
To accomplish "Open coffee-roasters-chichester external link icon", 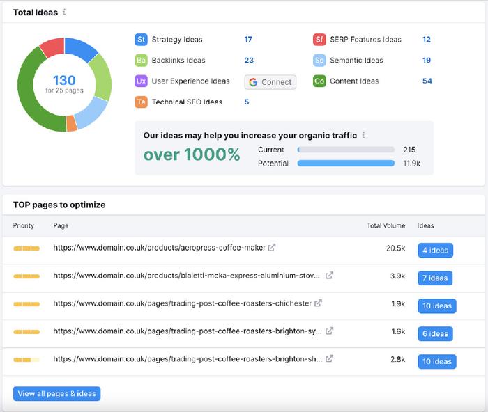I will [318, 303].
